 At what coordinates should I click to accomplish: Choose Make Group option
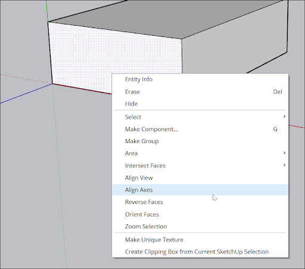coord(200,141)
